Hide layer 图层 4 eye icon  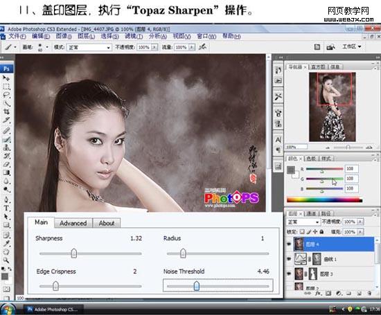tap(289, 244)
